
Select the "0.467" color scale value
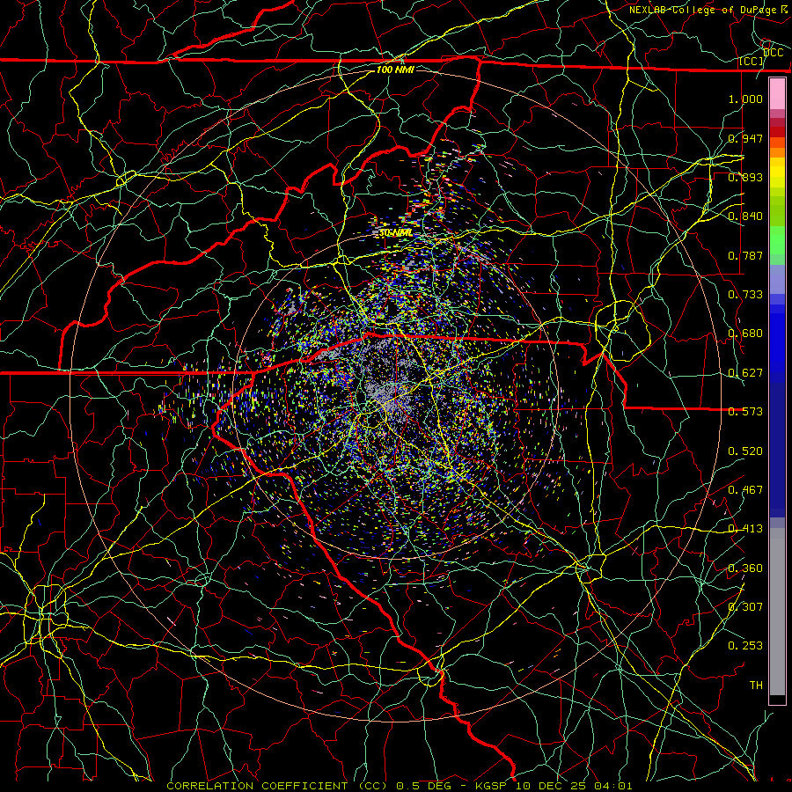[745, 490]
